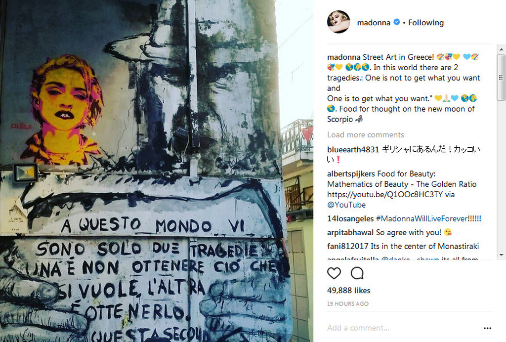Click the comment speech bubble icon
This screenshot has height=342, width=506.
click(357, 273)
